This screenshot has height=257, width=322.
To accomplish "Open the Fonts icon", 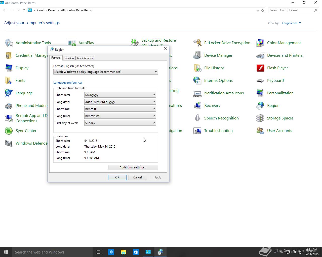I will (x=9, y=81).
